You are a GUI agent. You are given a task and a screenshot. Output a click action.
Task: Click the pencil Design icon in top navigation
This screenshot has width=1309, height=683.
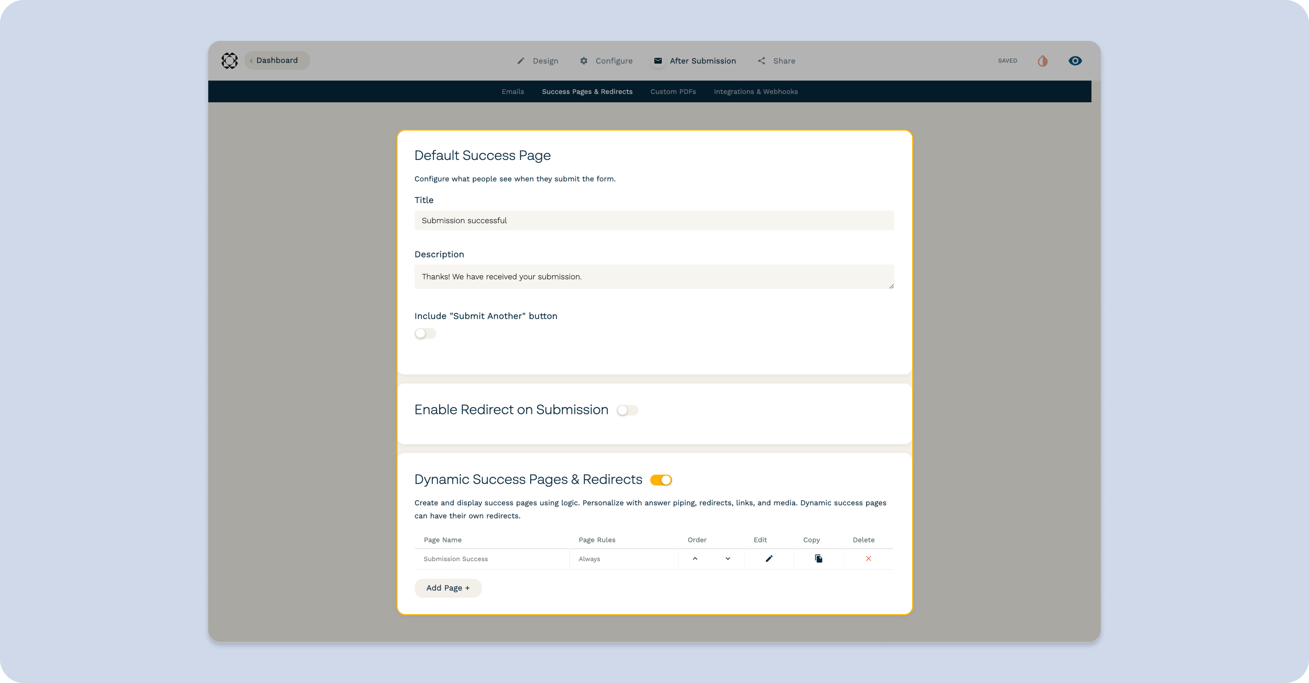coord(521,61)
